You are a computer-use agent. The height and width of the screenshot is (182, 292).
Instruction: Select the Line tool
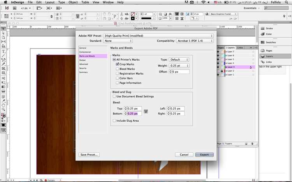pos(4,56)
